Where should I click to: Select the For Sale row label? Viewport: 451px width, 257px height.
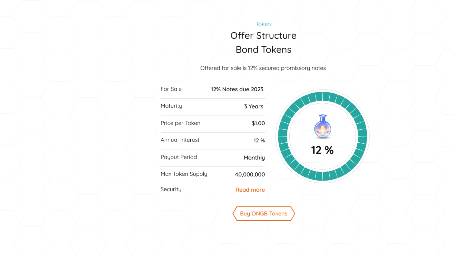click(x=171, y=89)
